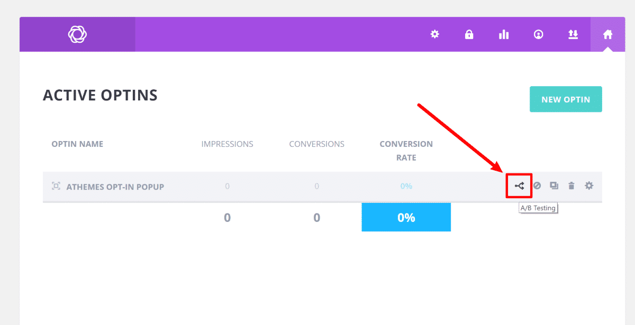
Task: Go to the Home tab icon
Action: [607, 34]
